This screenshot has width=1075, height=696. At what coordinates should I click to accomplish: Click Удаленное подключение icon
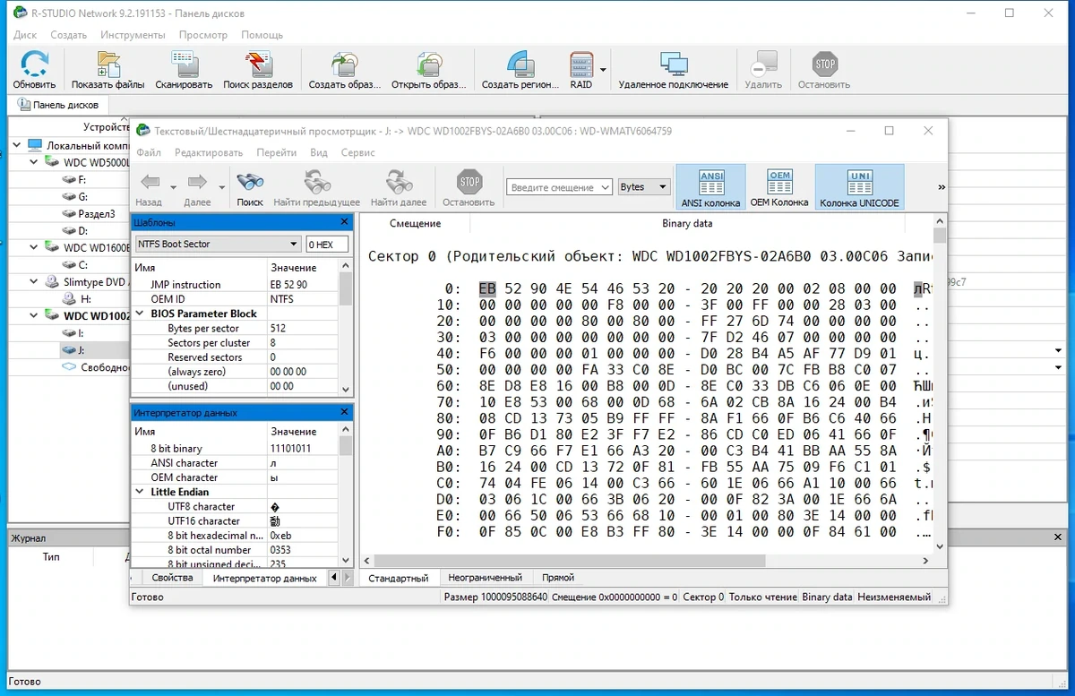point(673,70)
